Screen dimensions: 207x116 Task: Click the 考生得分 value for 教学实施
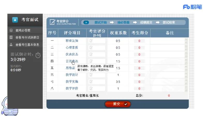(139, 82)
